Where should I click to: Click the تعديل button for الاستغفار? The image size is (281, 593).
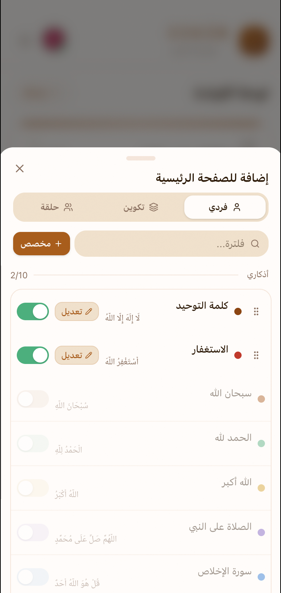pos(77,355)
